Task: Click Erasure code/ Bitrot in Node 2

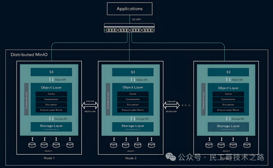Action: click(133, 110)
